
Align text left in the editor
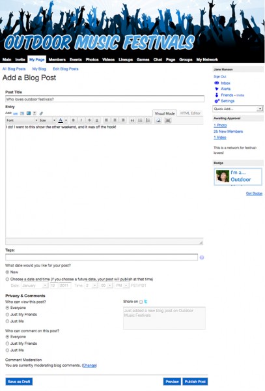(106, 121)
